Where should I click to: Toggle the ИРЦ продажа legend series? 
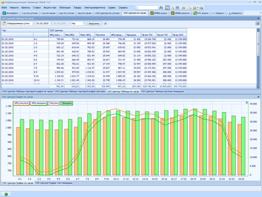(39, 103)
